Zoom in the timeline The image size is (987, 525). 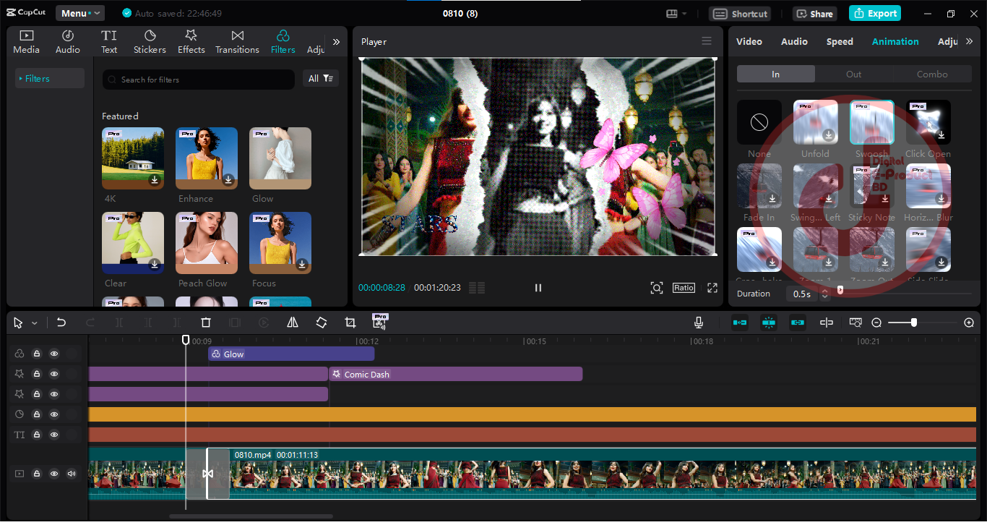click(969, 323)
